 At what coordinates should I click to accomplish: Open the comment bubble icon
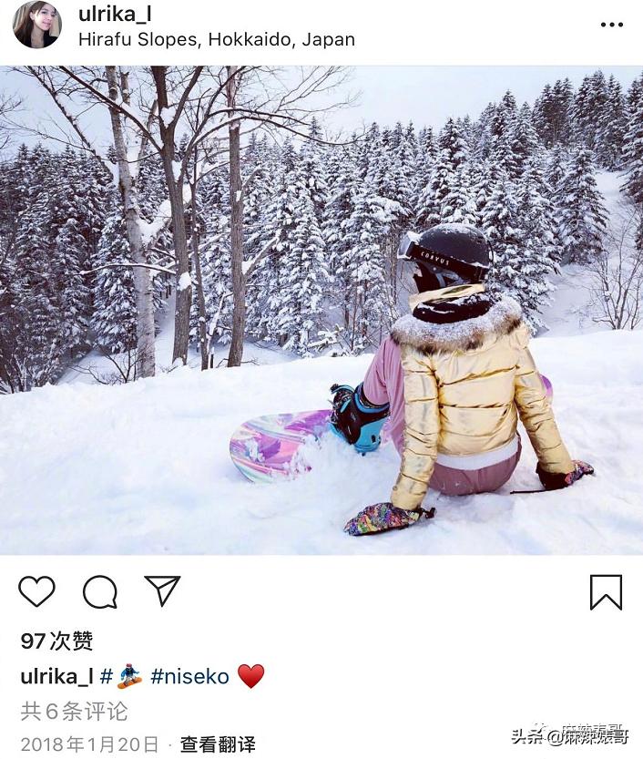point(100,591)
